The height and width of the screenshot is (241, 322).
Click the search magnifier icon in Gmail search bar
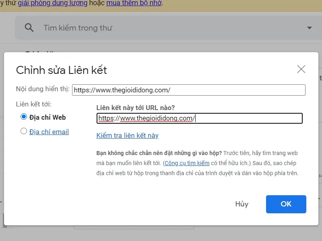pyautogui.click(x=29, y=27)
